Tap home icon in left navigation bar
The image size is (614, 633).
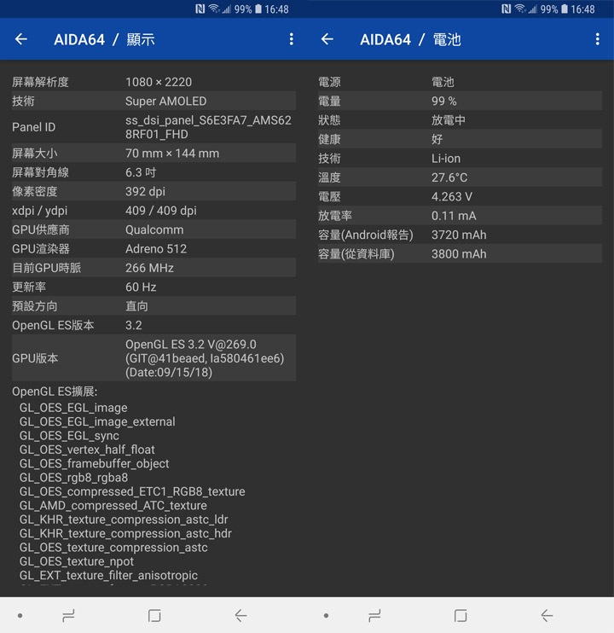(x=154, y=616)
